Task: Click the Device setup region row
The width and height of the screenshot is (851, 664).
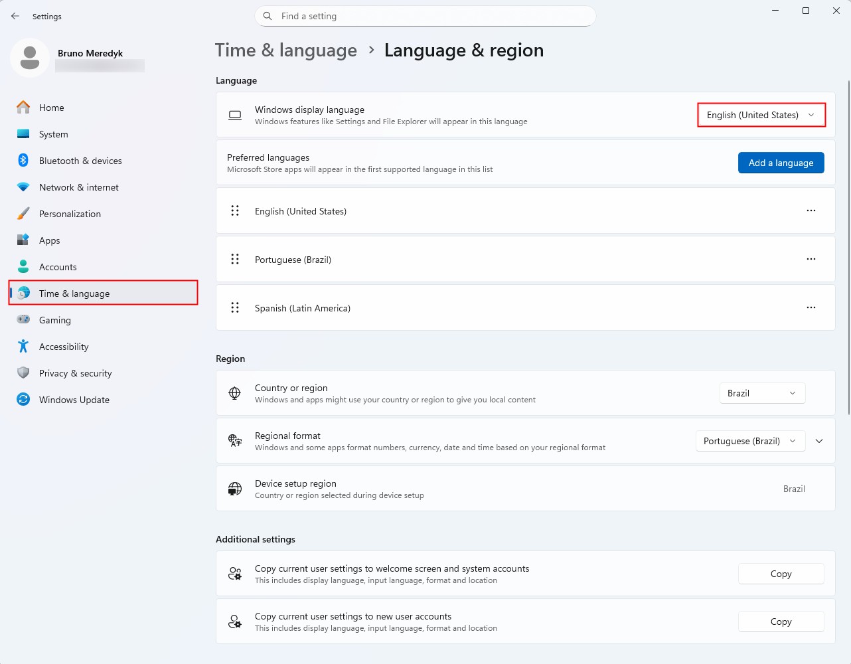Action: click(x=526, y=489)
